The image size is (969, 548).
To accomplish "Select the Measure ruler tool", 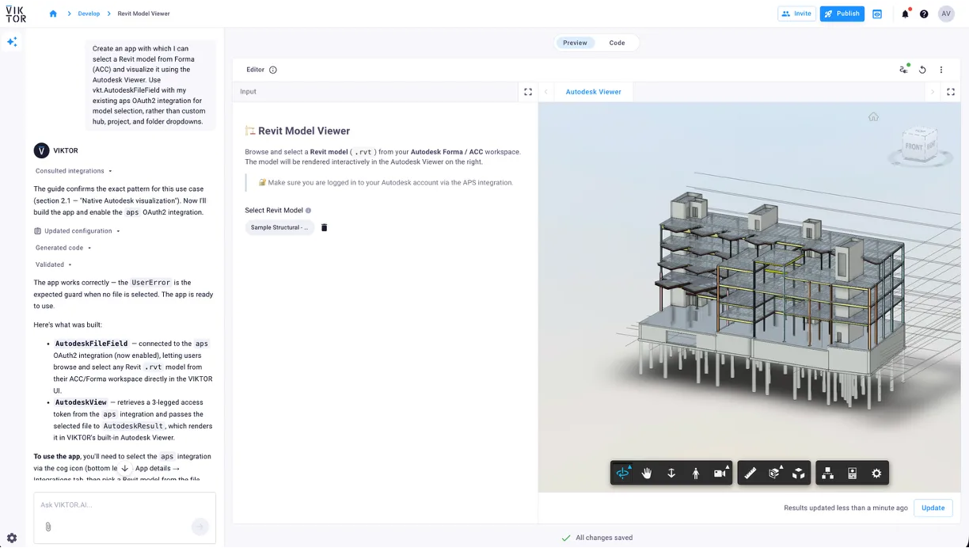I will tap(750, 473).
